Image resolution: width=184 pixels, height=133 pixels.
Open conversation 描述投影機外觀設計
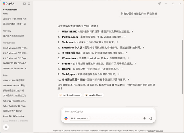(12, 111)
